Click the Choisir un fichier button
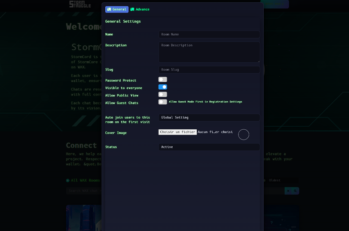349x231 pixels. pos(178,132)
